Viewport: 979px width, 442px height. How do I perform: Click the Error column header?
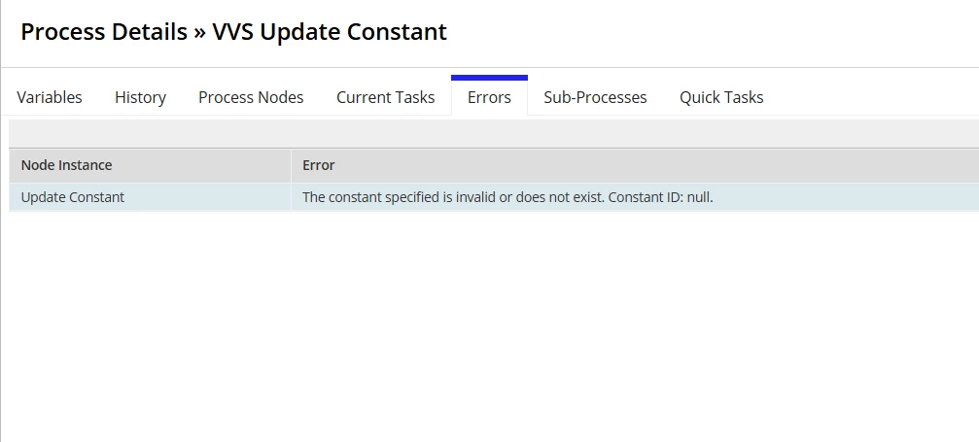[319, 165]
